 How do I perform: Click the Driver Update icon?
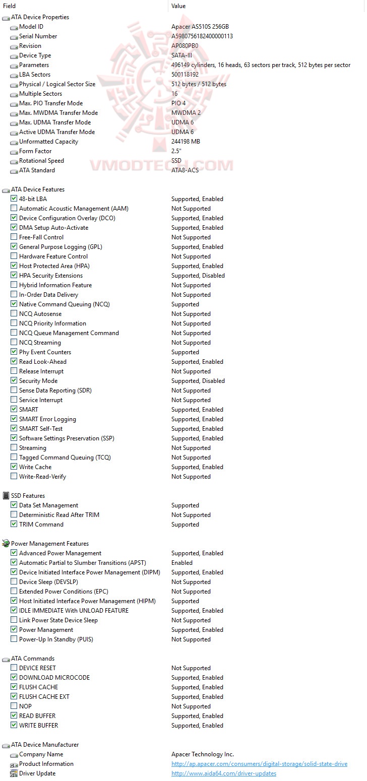14,773
